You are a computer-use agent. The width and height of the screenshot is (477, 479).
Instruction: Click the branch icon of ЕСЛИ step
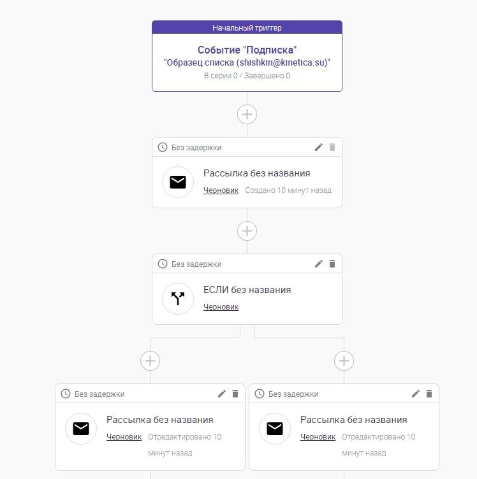point(178,299)
